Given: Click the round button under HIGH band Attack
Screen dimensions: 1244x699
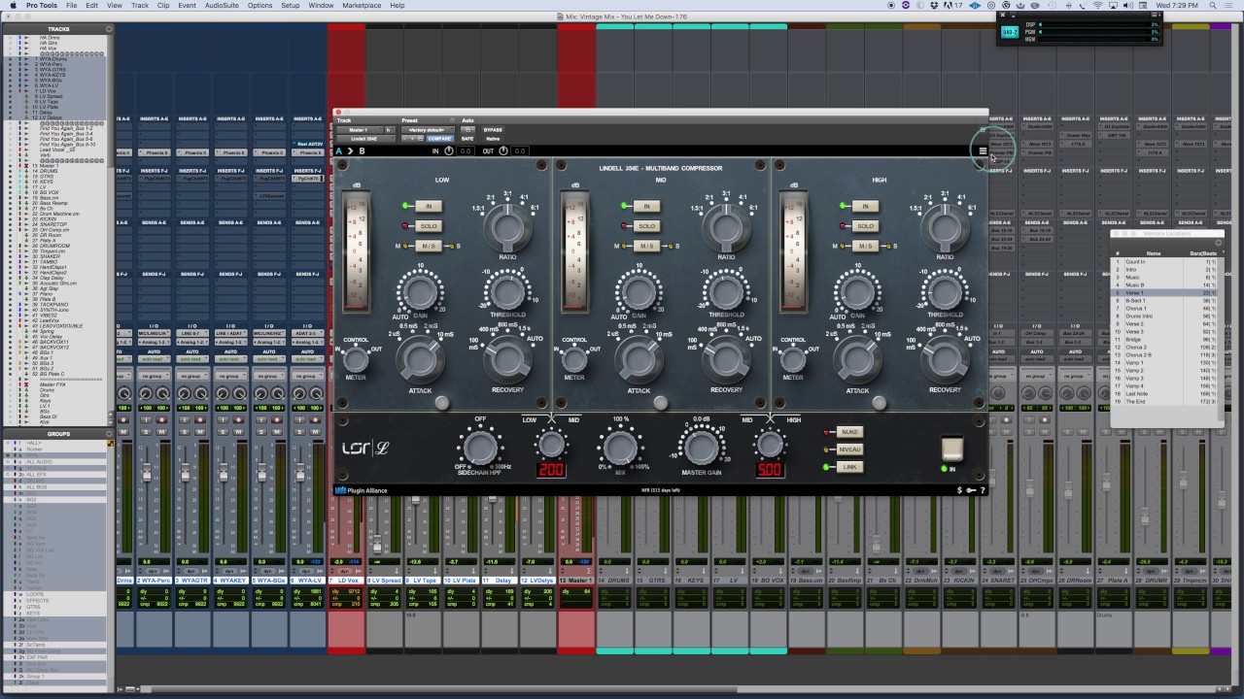Looking at the screenshot, I should (x=880, y=403).
